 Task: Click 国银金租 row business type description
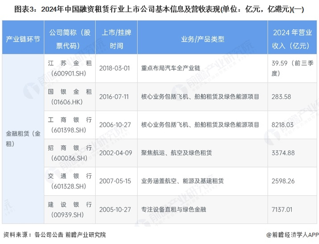[x=200, y=97]
